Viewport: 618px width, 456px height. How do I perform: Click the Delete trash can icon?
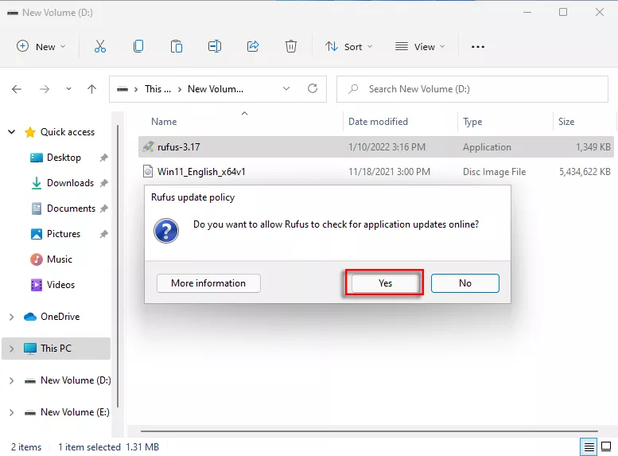291,47
